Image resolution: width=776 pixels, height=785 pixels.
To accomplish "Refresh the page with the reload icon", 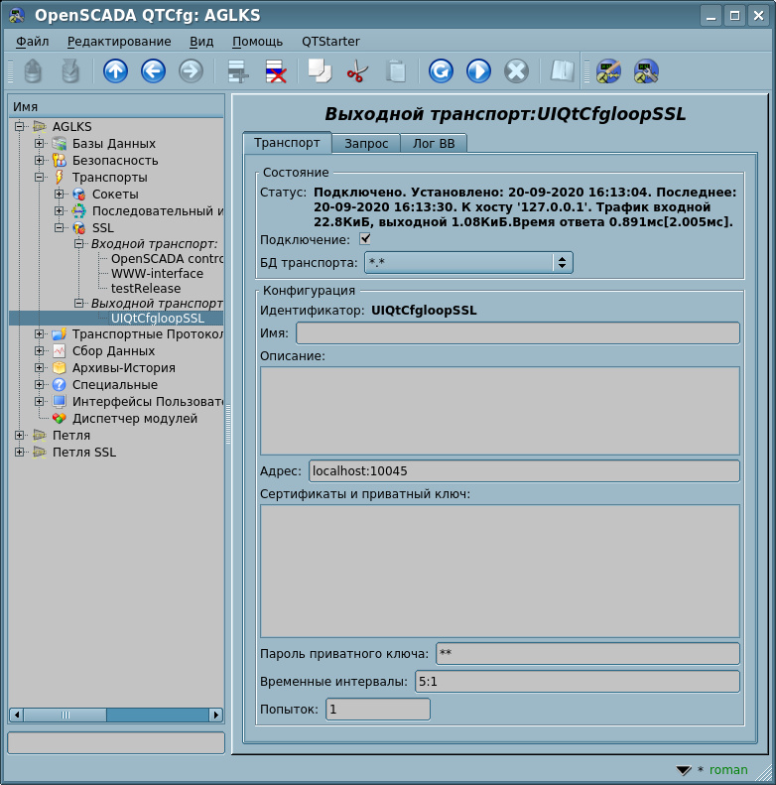I will (441, 71).
